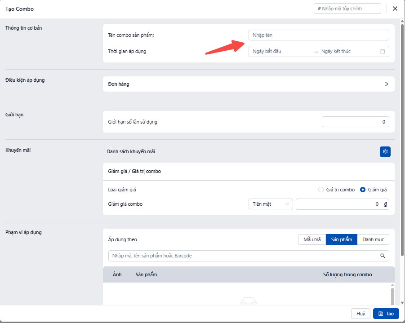Switch to the Mẫu mã tab
Image resolution: width=405 pixels, height=323 pixels.
(x=312, y=239)
